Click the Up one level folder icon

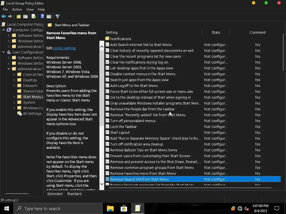[x=19, y=16]
